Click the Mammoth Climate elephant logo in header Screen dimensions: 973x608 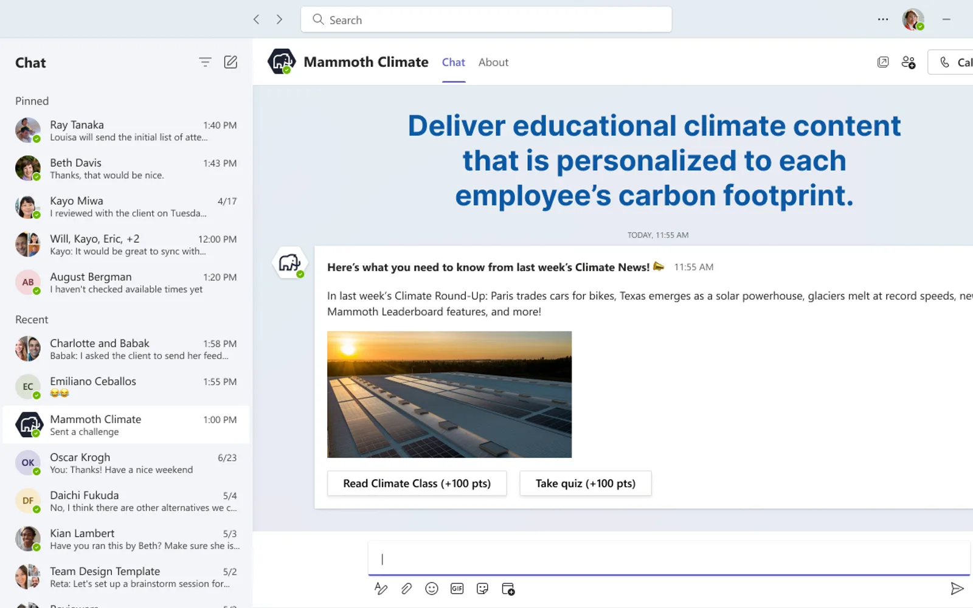click(x=282, y=62)
